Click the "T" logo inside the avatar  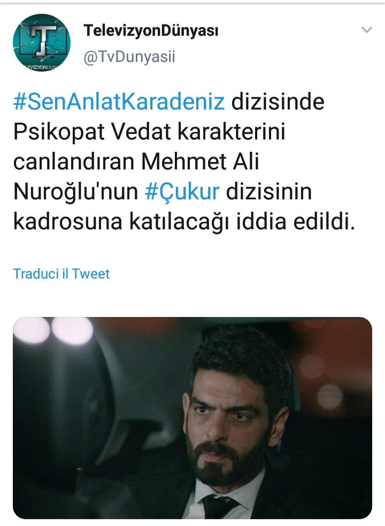(42, 40)
